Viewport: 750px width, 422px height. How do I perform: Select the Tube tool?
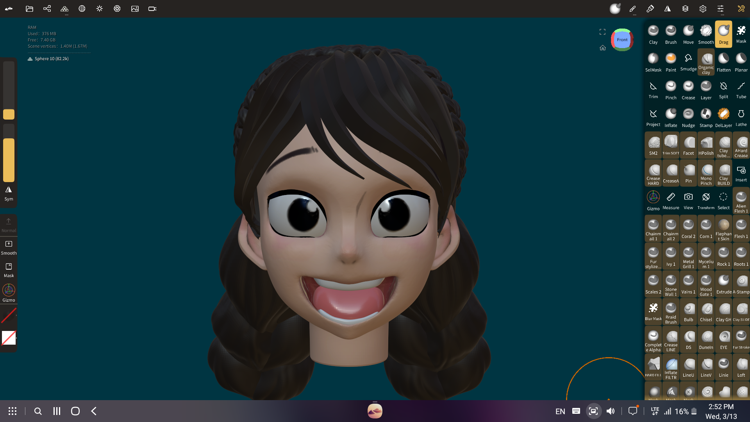(x=741, y=90)
